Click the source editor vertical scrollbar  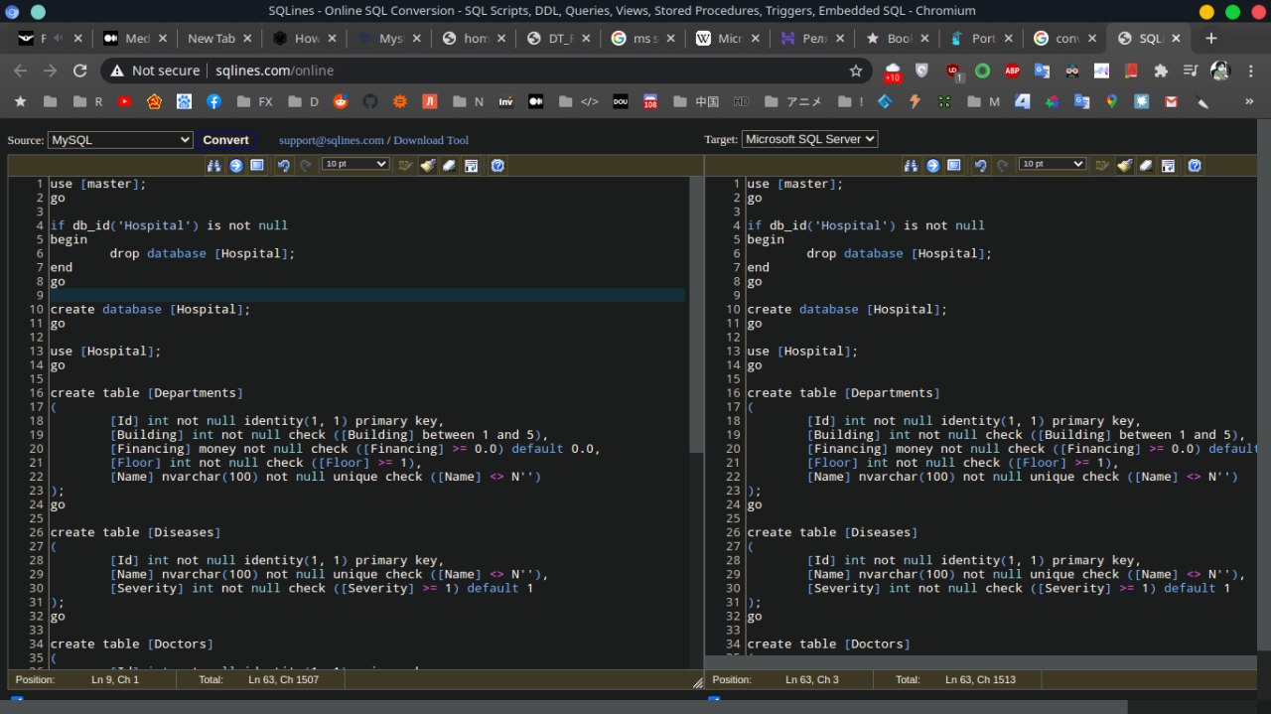coord(696,315)
